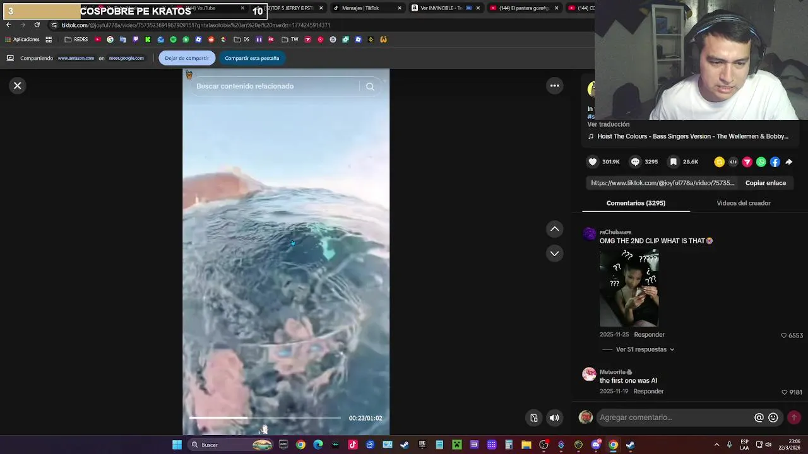Screen dimensions: 808x454
Task: Show hidden system tray icons
Action: 716,445
